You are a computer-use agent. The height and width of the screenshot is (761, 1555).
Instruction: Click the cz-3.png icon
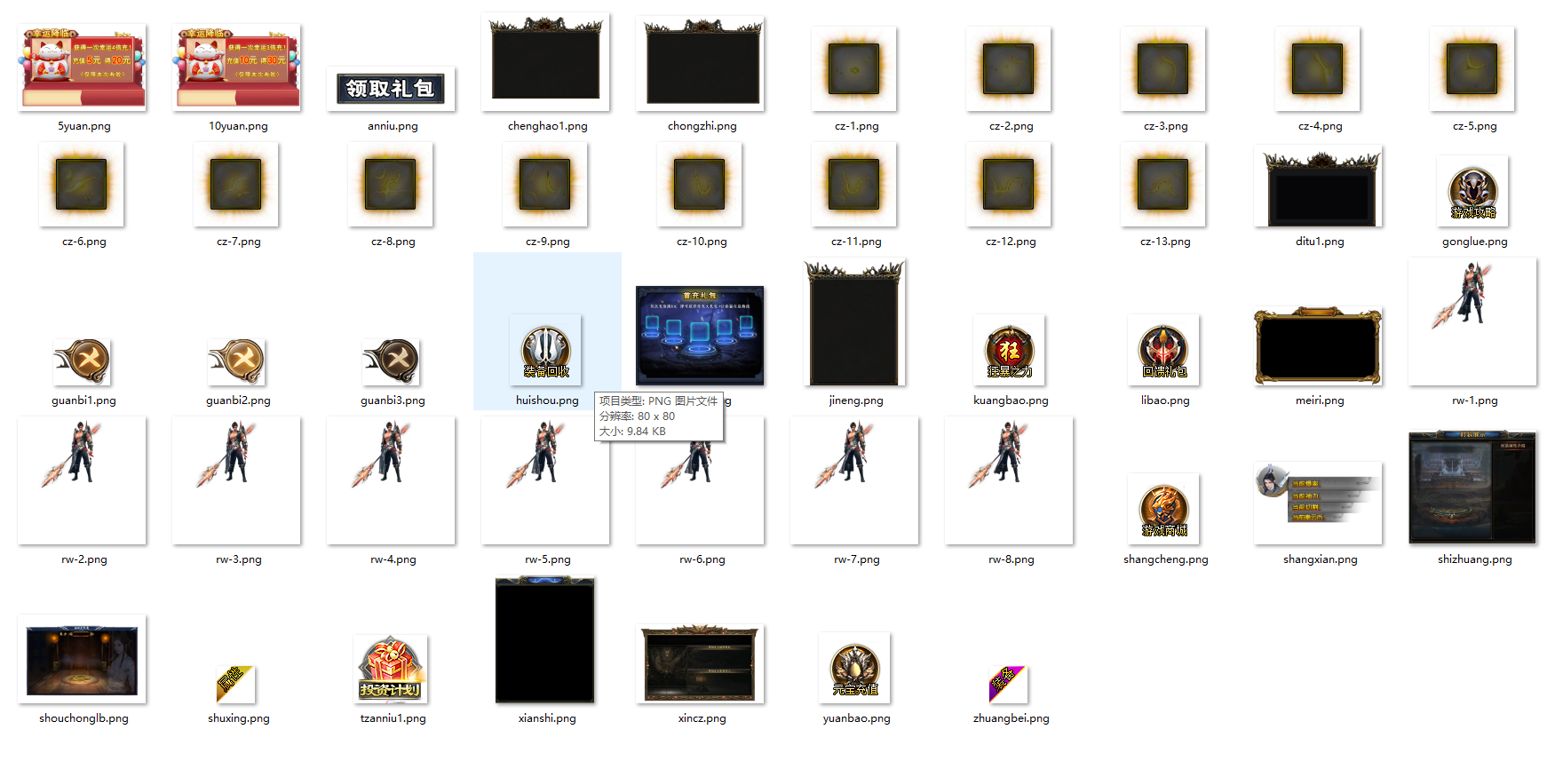pos(1163,69)
